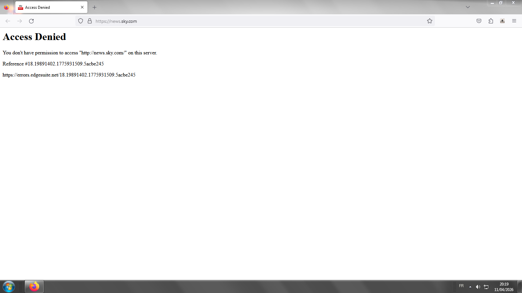Click the back navigation arrow
Screen dimensions: 522x293
coord(8,21)
